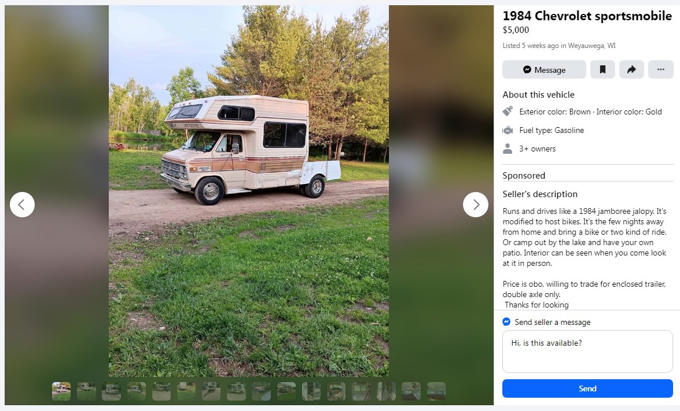The width and height of the screenshot is (680, 411).
Task: Select the last photo thumbnail
Action: click(x=436, y=391)
